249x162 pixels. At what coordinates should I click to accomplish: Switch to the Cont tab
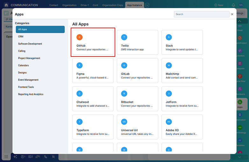(96, 5)
